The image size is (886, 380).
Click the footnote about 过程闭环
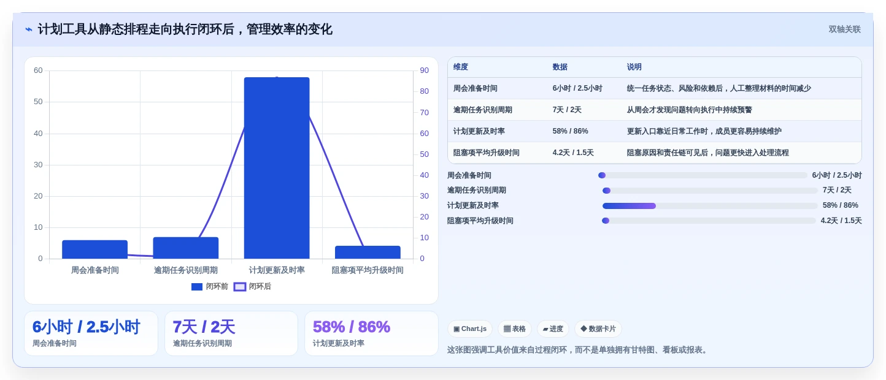[579, 350]
